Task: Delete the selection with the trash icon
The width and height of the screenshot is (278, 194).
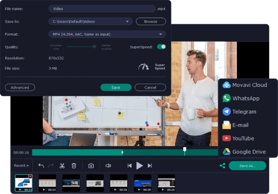Action: (74, 166)
